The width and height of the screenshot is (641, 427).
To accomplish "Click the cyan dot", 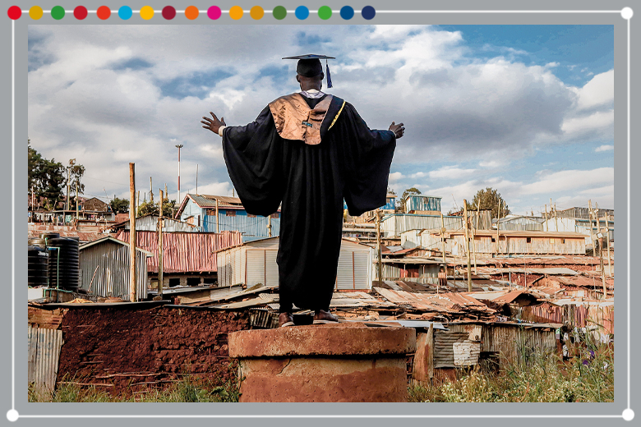I will [125, 12].
